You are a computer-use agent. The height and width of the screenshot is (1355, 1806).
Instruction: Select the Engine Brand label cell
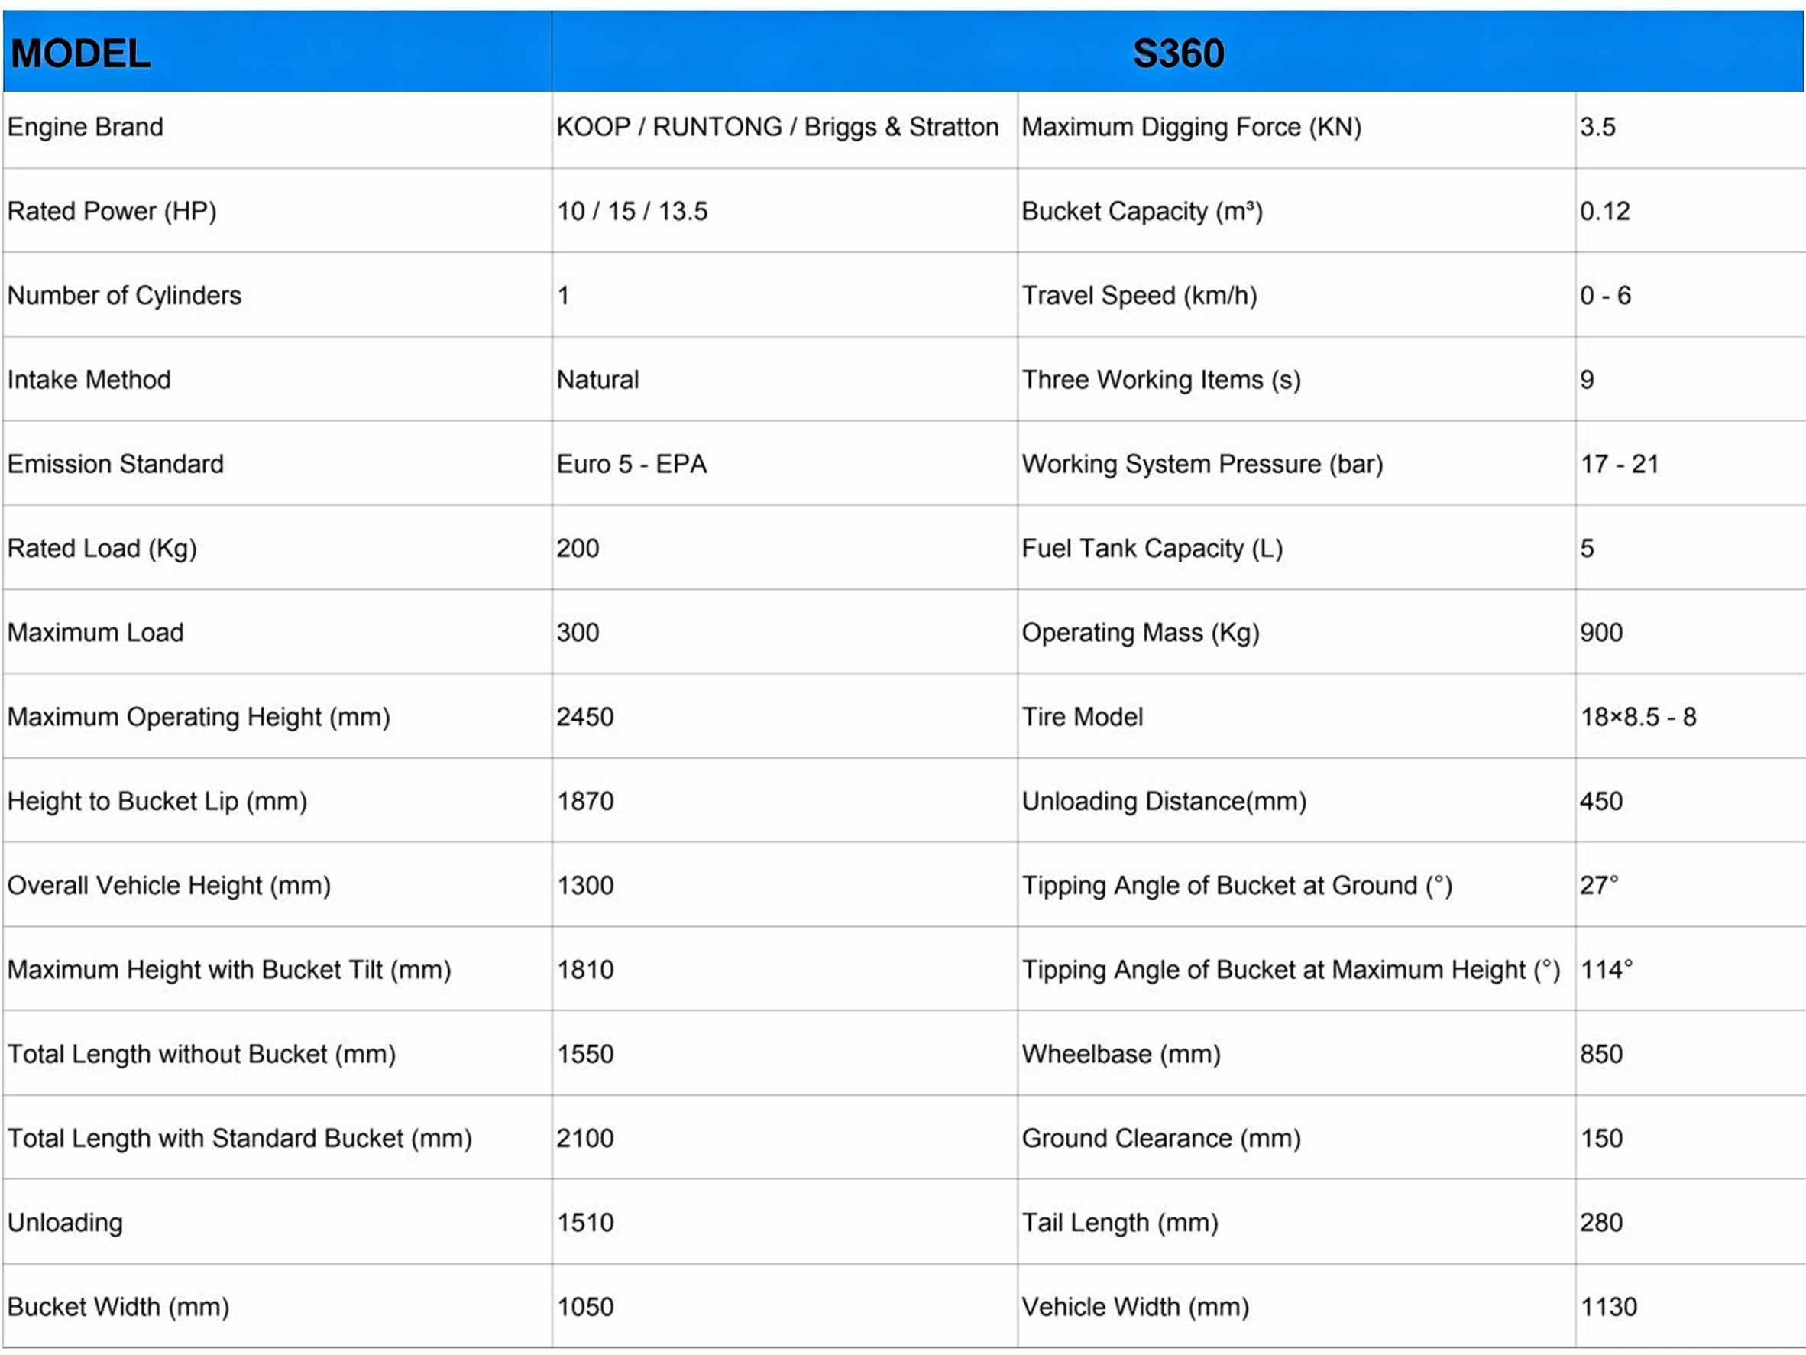click(x=85, y=127)
